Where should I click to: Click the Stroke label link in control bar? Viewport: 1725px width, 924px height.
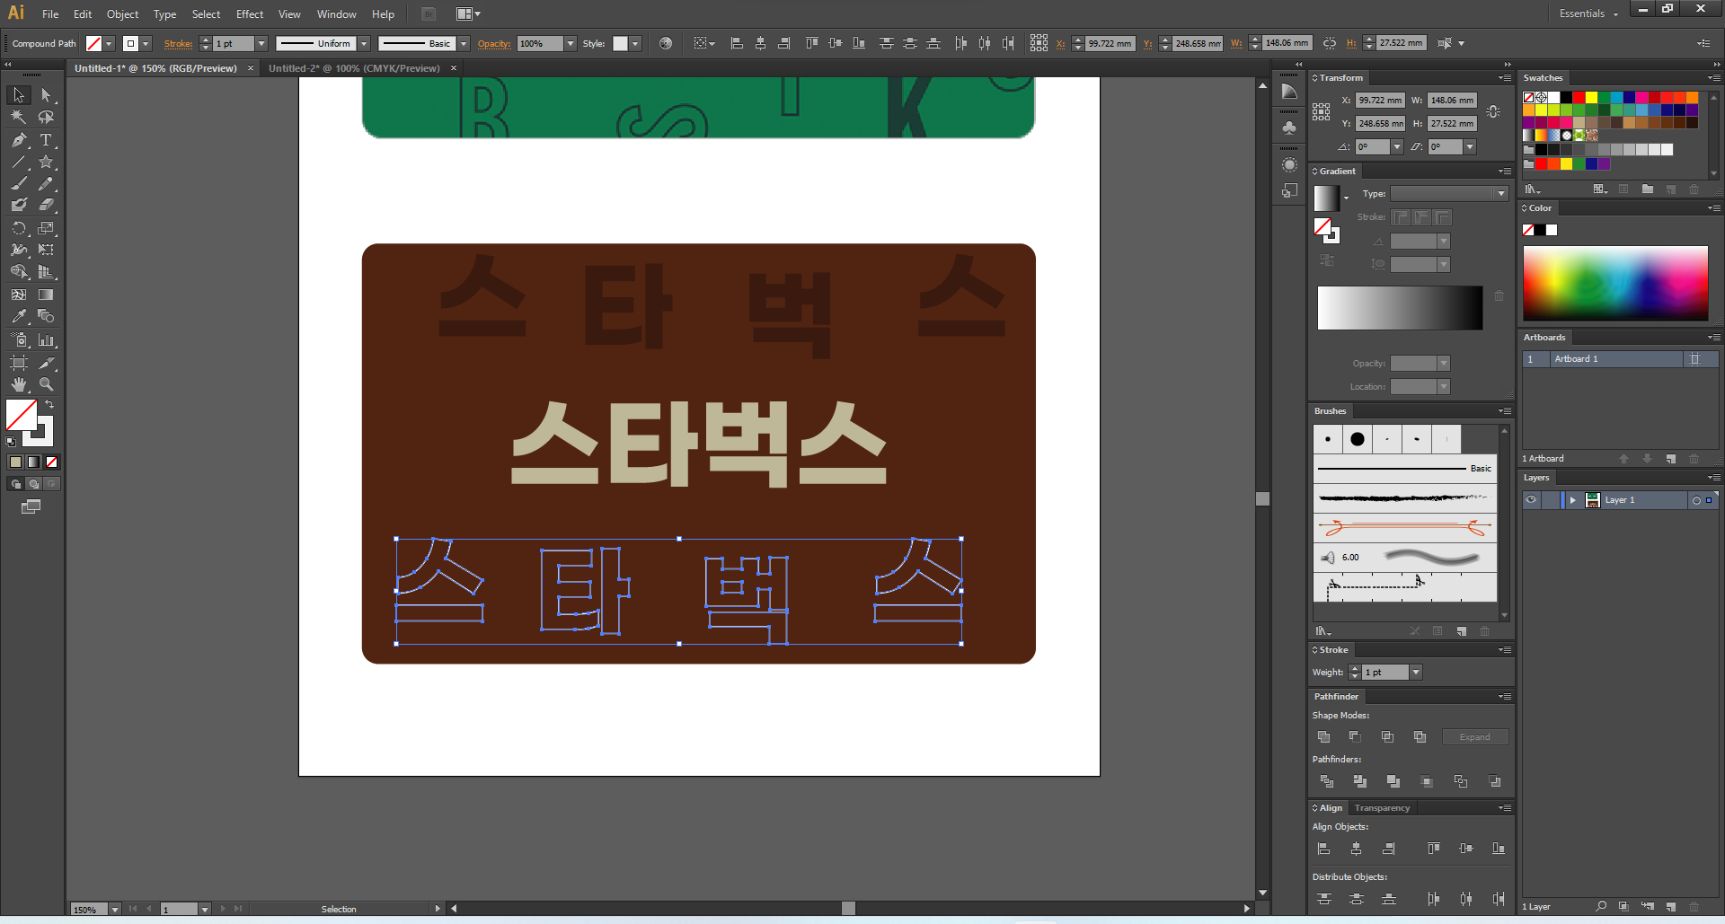pyautogui.click(x=178, y=43)
